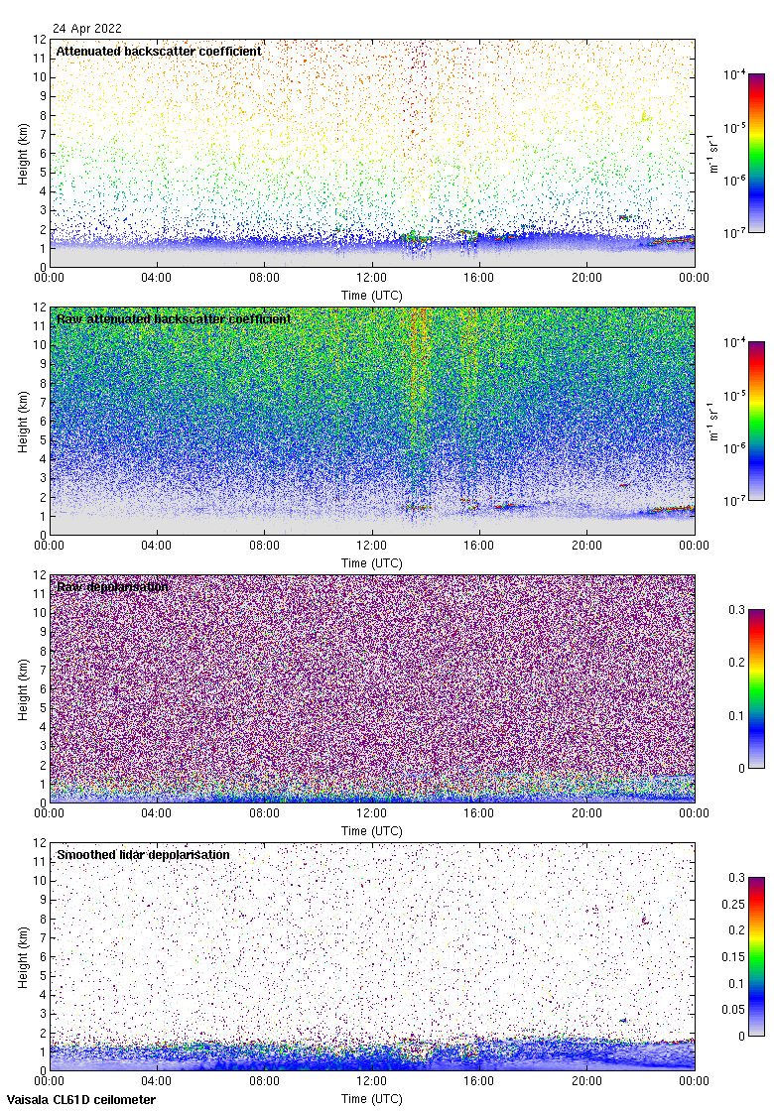
Task: Click 'Height (km)' axis label of top plot
Action: point(23,153)
